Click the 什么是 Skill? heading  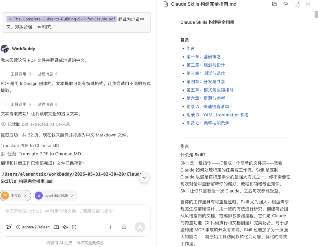193,155
